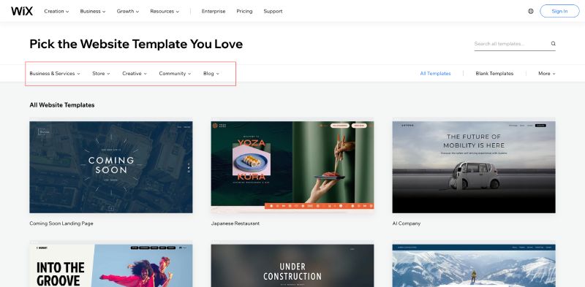Viewport: 585px width, 287px height.
Task: Expand the Blog category
Action: pos(211,74)
